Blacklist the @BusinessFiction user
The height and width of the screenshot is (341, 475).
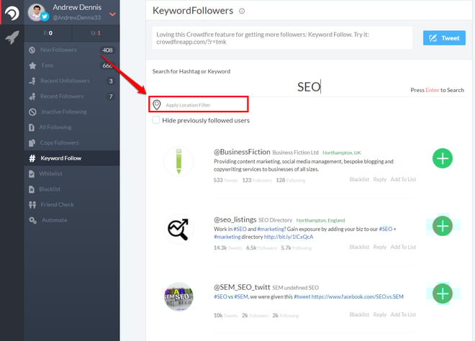click(359, 179)
